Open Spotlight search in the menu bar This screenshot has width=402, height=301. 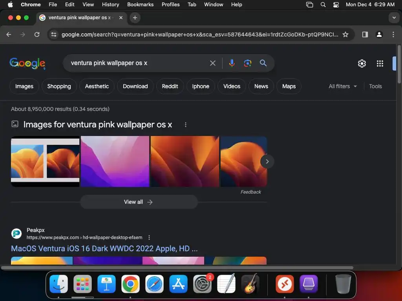(323, 5)
